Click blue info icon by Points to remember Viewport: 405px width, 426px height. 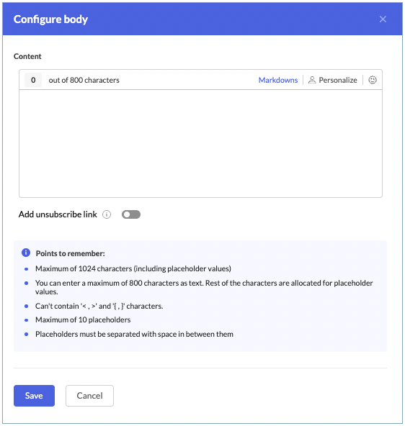(x=26, y=253)
